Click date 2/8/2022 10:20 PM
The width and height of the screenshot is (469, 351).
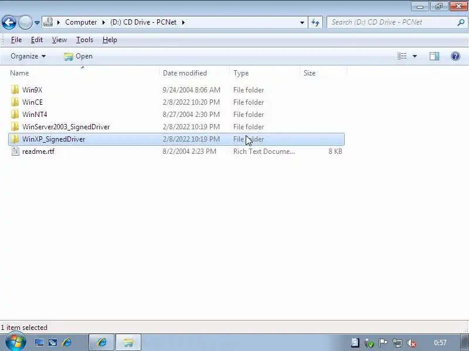(x=192, y=102)
